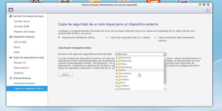Open Symform cloud backup
This screenshot has height=111, width=222.
coord(19,73)
